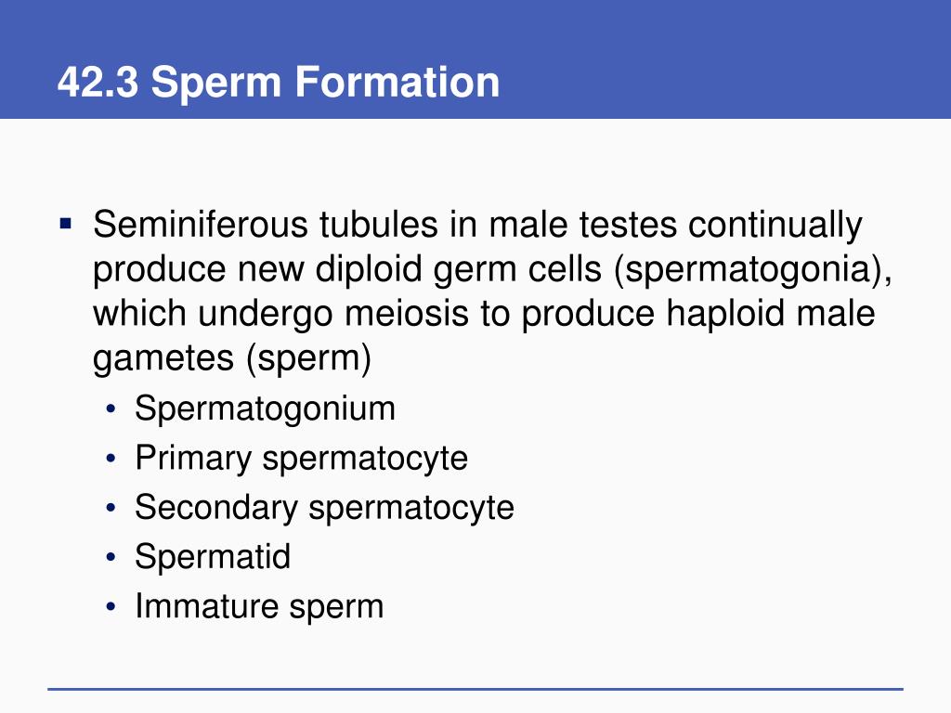
Task: Select the word "gametes" on the last paragraph line
Action: [163, 358]
